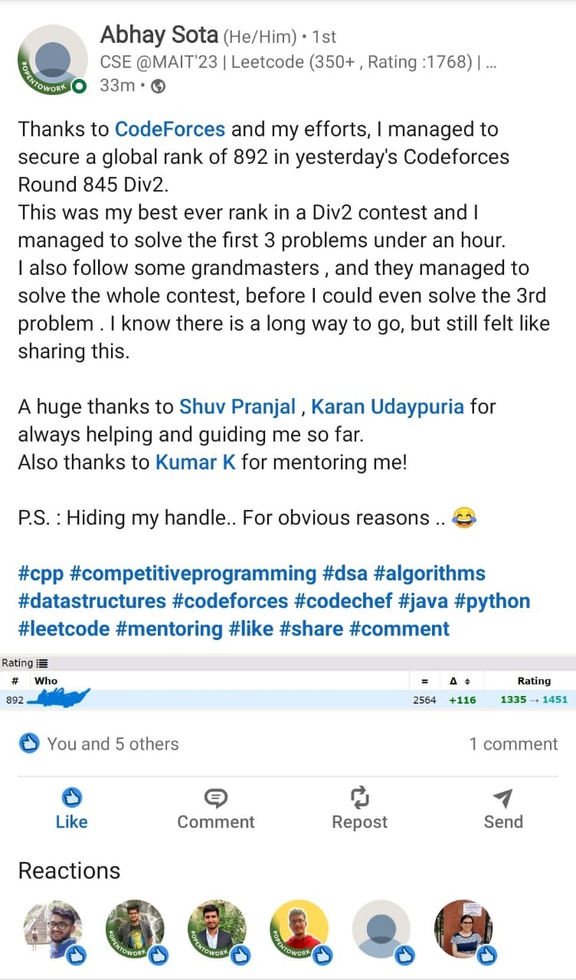Open the post author's profile picture

coord(54,60)
